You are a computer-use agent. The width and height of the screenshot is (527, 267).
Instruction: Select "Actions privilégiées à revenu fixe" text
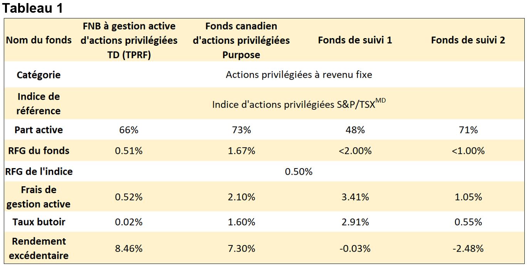click(x=299, y=75)
